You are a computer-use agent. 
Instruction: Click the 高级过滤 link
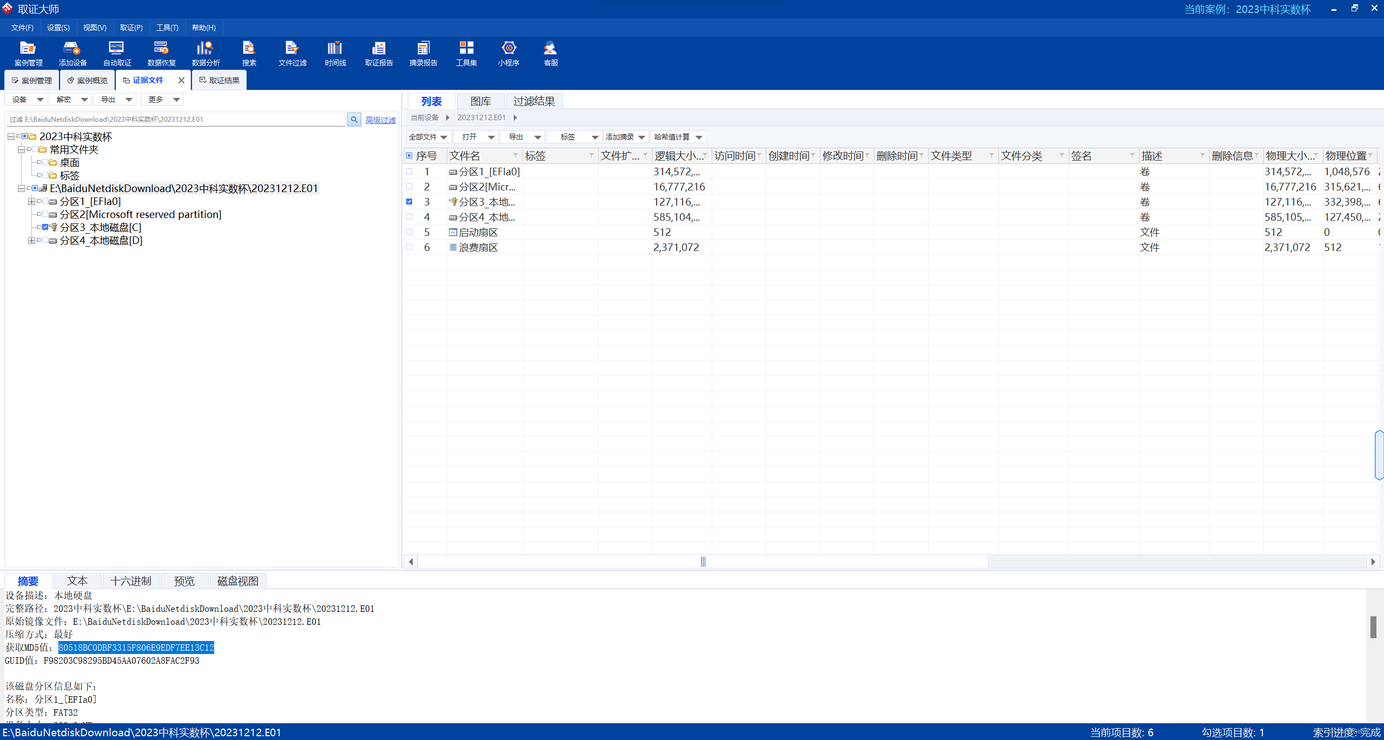coord(380,120)
